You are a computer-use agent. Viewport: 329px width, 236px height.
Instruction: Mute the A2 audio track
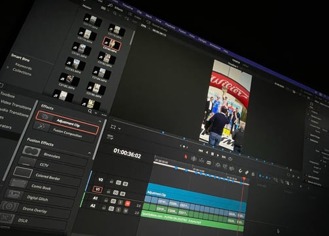[126, 211]
